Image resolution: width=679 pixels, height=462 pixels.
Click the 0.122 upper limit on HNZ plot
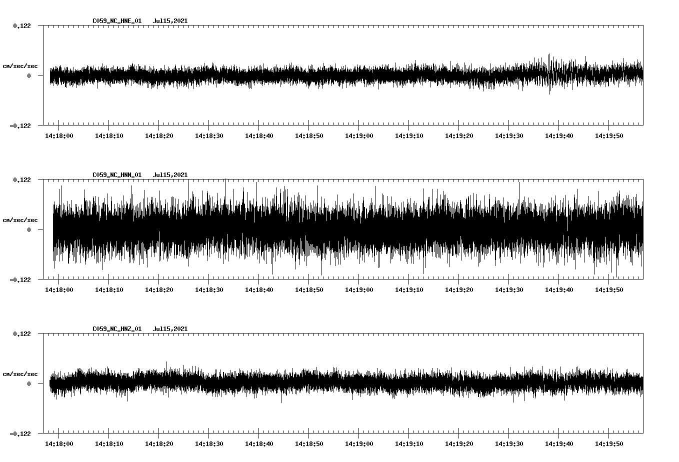[22, 334]
